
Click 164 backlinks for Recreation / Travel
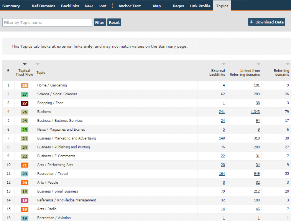click(222, 174)
